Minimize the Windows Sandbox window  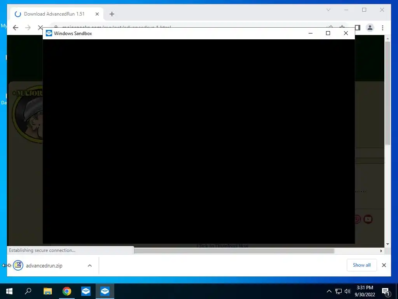[311, 33]
